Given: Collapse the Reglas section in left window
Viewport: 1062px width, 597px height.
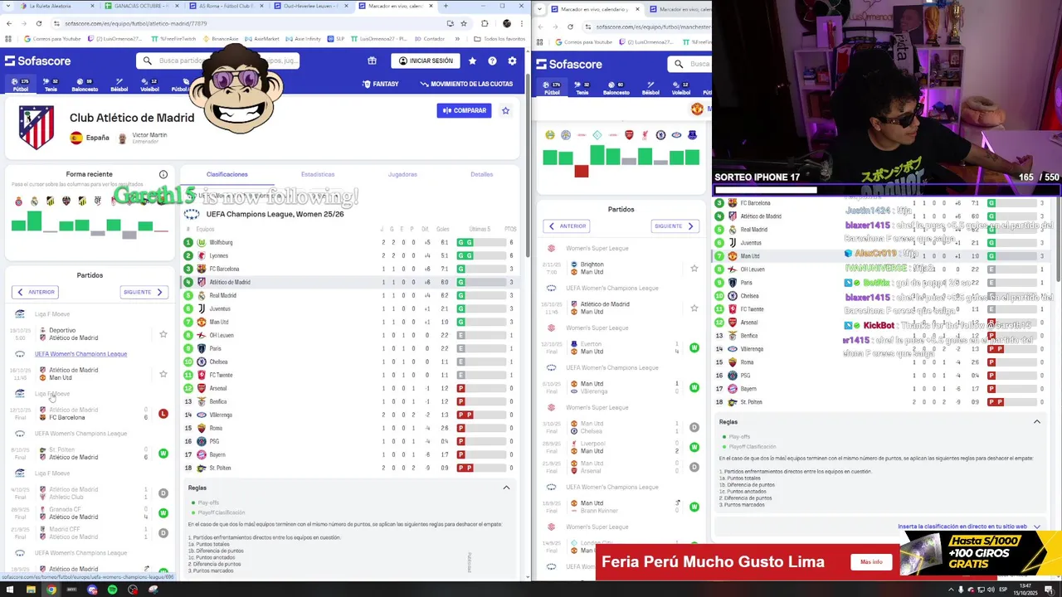Looking at the screenshot, I should (x=506, y=488).
